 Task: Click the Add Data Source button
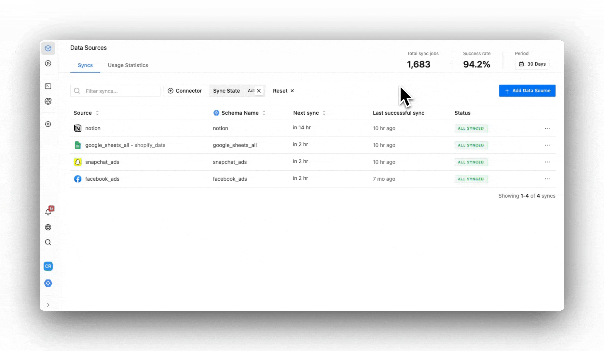[527, 91]
